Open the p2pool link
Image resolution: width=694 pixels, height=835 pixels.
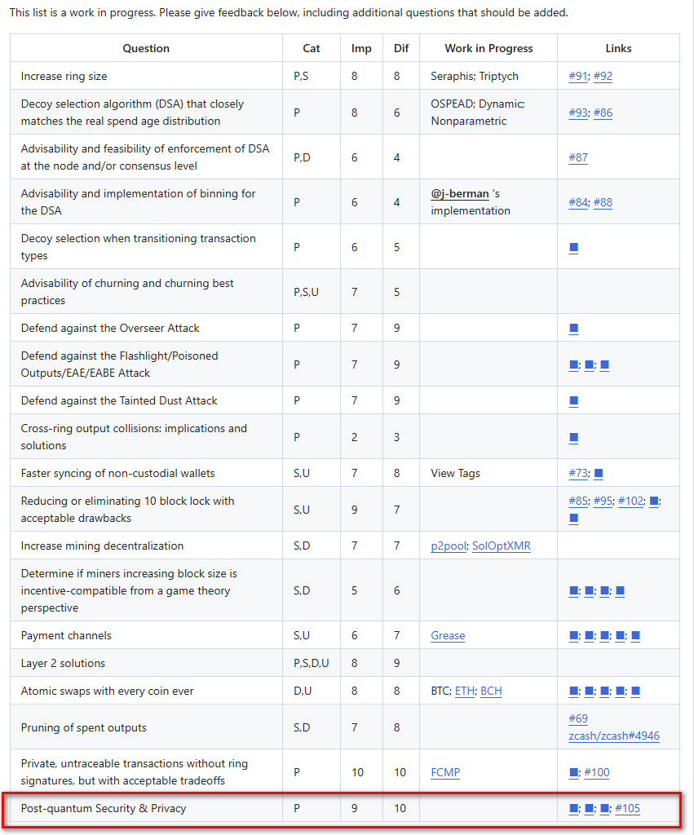point(449,546)
